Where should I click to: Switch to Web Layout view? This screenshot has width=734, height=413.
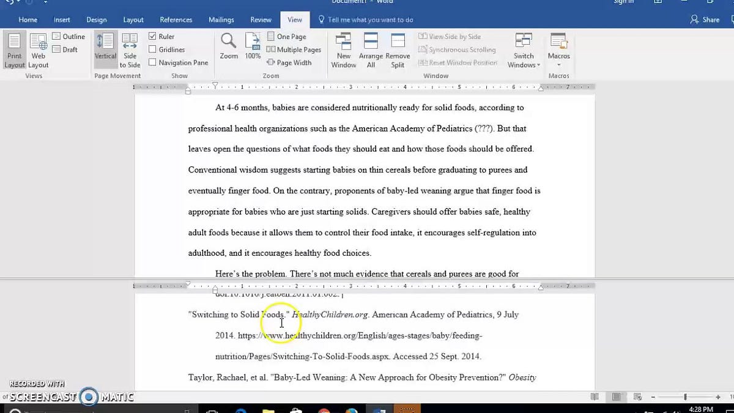pyautogui.click(x=38, y=50)
